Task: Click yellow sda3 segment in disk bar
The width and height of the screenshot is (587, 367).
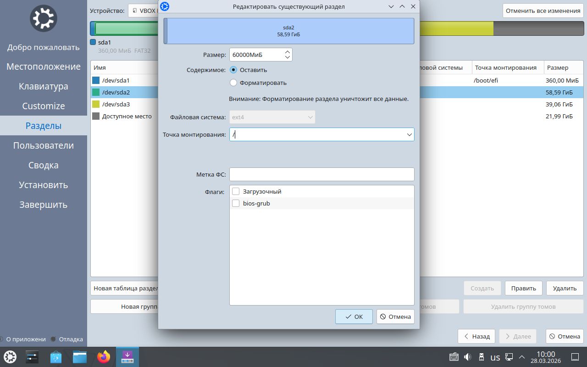Action: click(x=457, y=28)
